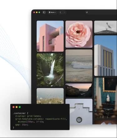Open the Work profile dropdown
Screen dimensions: 117x138
[52, 12]
